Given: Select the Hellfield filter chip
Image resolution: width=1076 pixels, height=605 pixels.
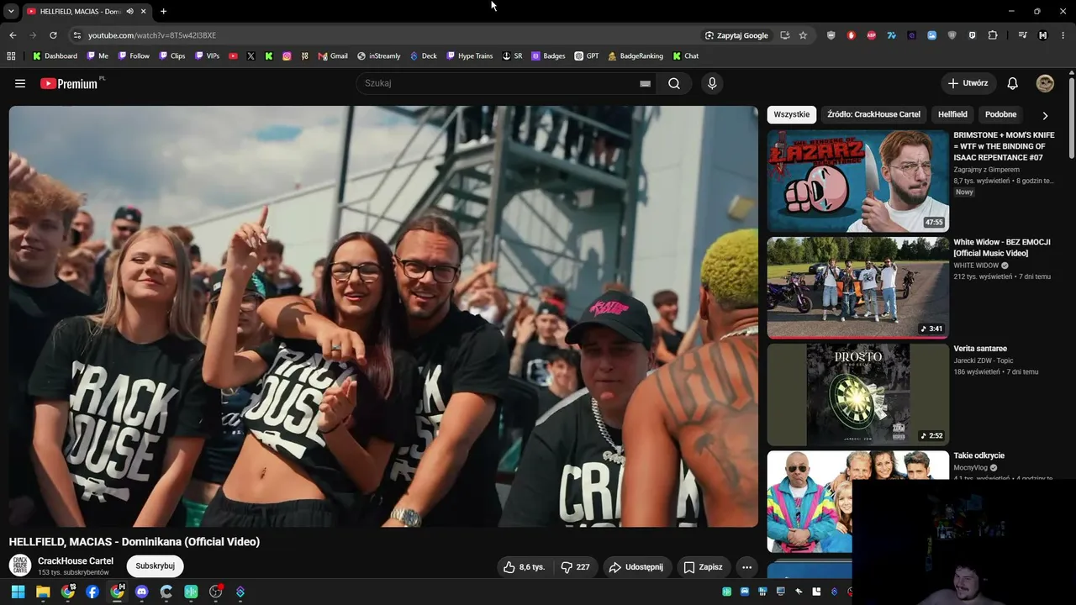Looking at the screenshot, I should coord(952,114).
